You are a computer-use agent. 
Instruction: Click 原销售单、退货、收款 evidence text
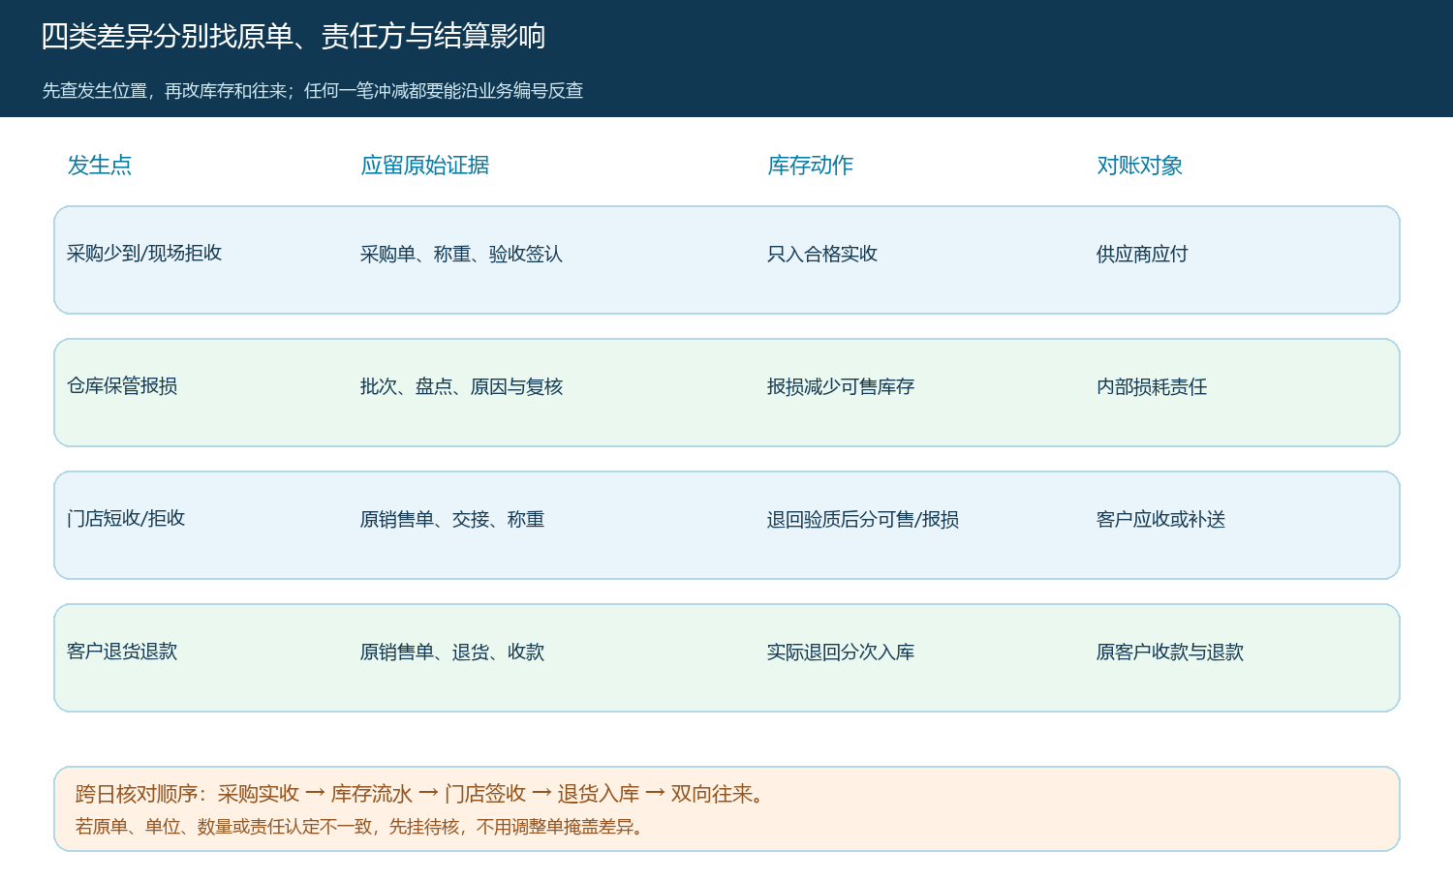(452, 653)
